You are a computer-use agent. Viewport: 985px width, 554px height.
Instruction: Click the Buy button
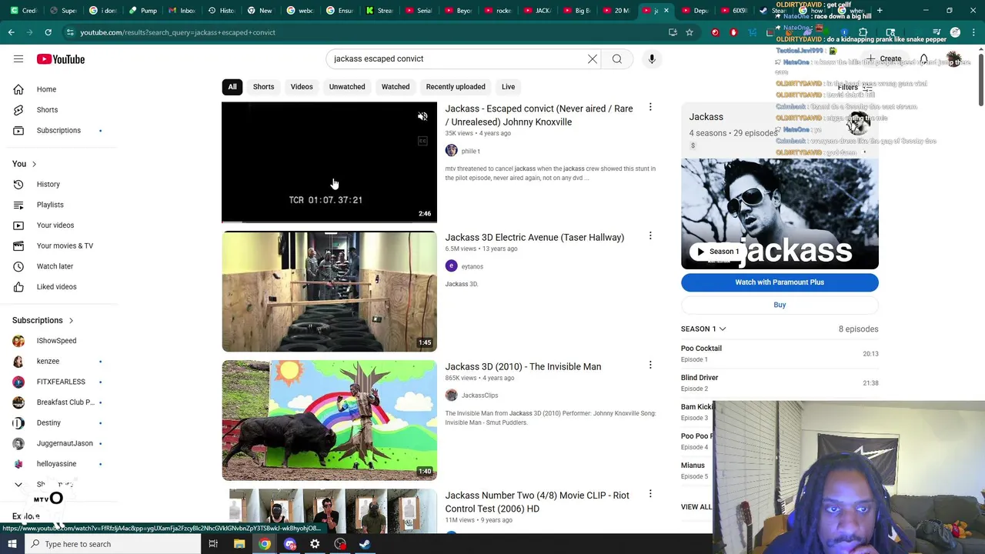(780, 305)
